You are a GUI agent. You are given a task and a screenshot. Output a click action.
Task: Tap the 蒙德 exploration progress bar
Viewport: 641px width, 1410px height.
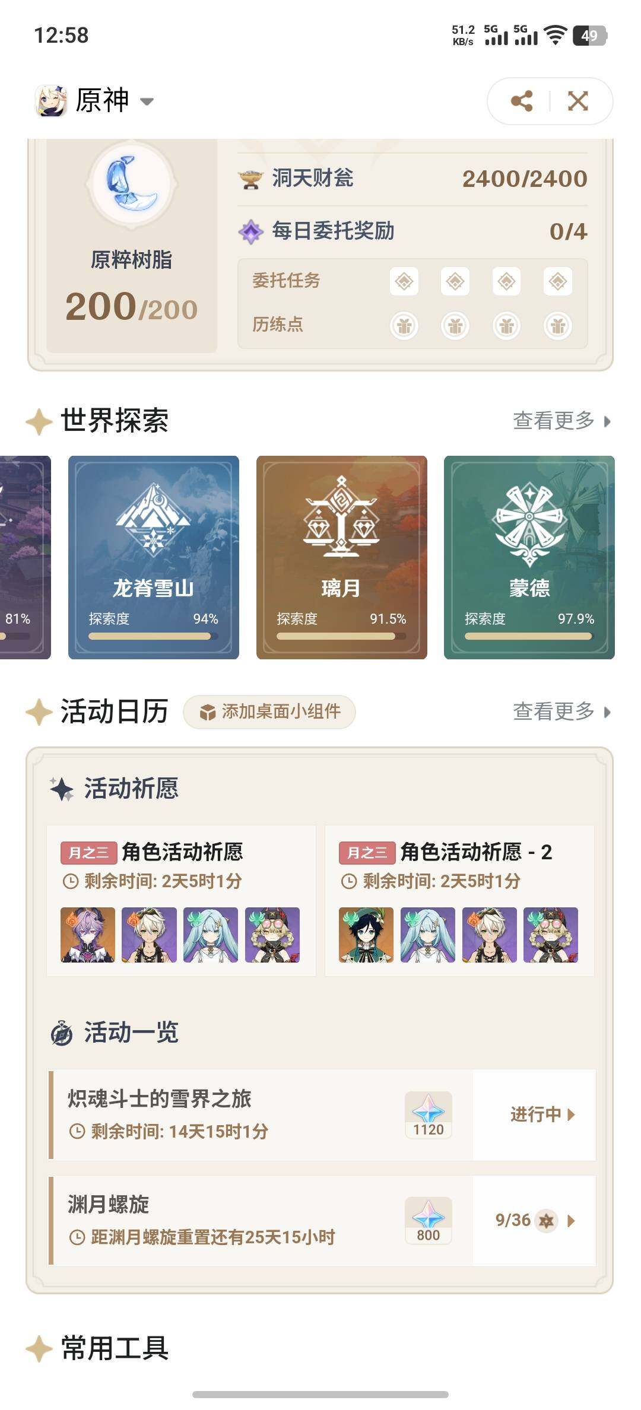point(528,636)
